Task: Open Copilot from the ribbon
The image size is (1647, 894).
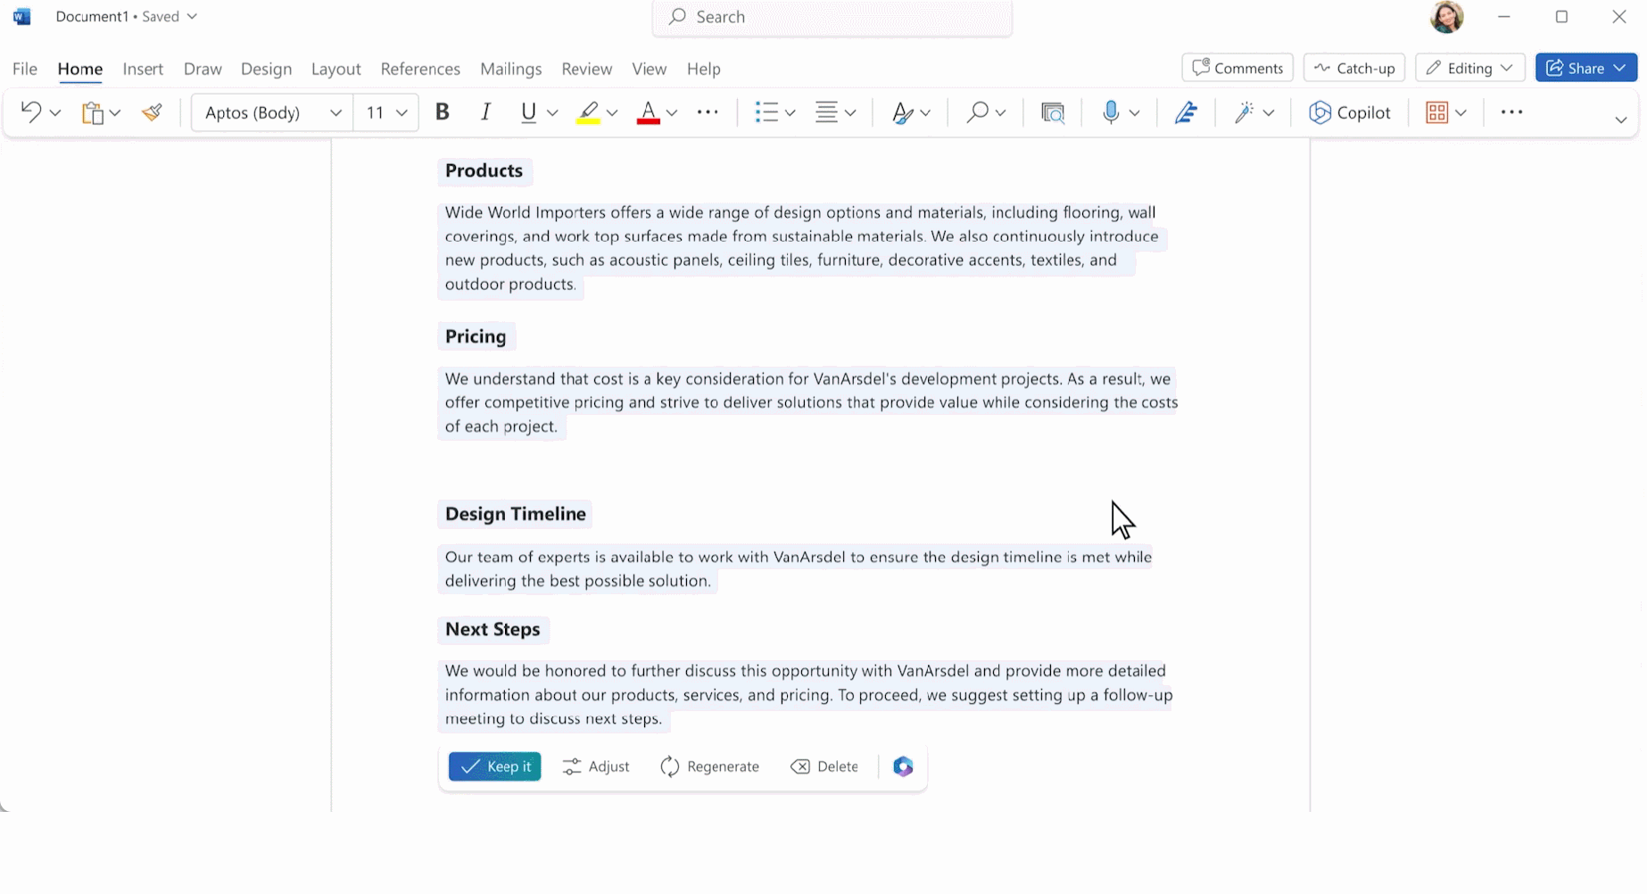Action: tap(1350, 112)
